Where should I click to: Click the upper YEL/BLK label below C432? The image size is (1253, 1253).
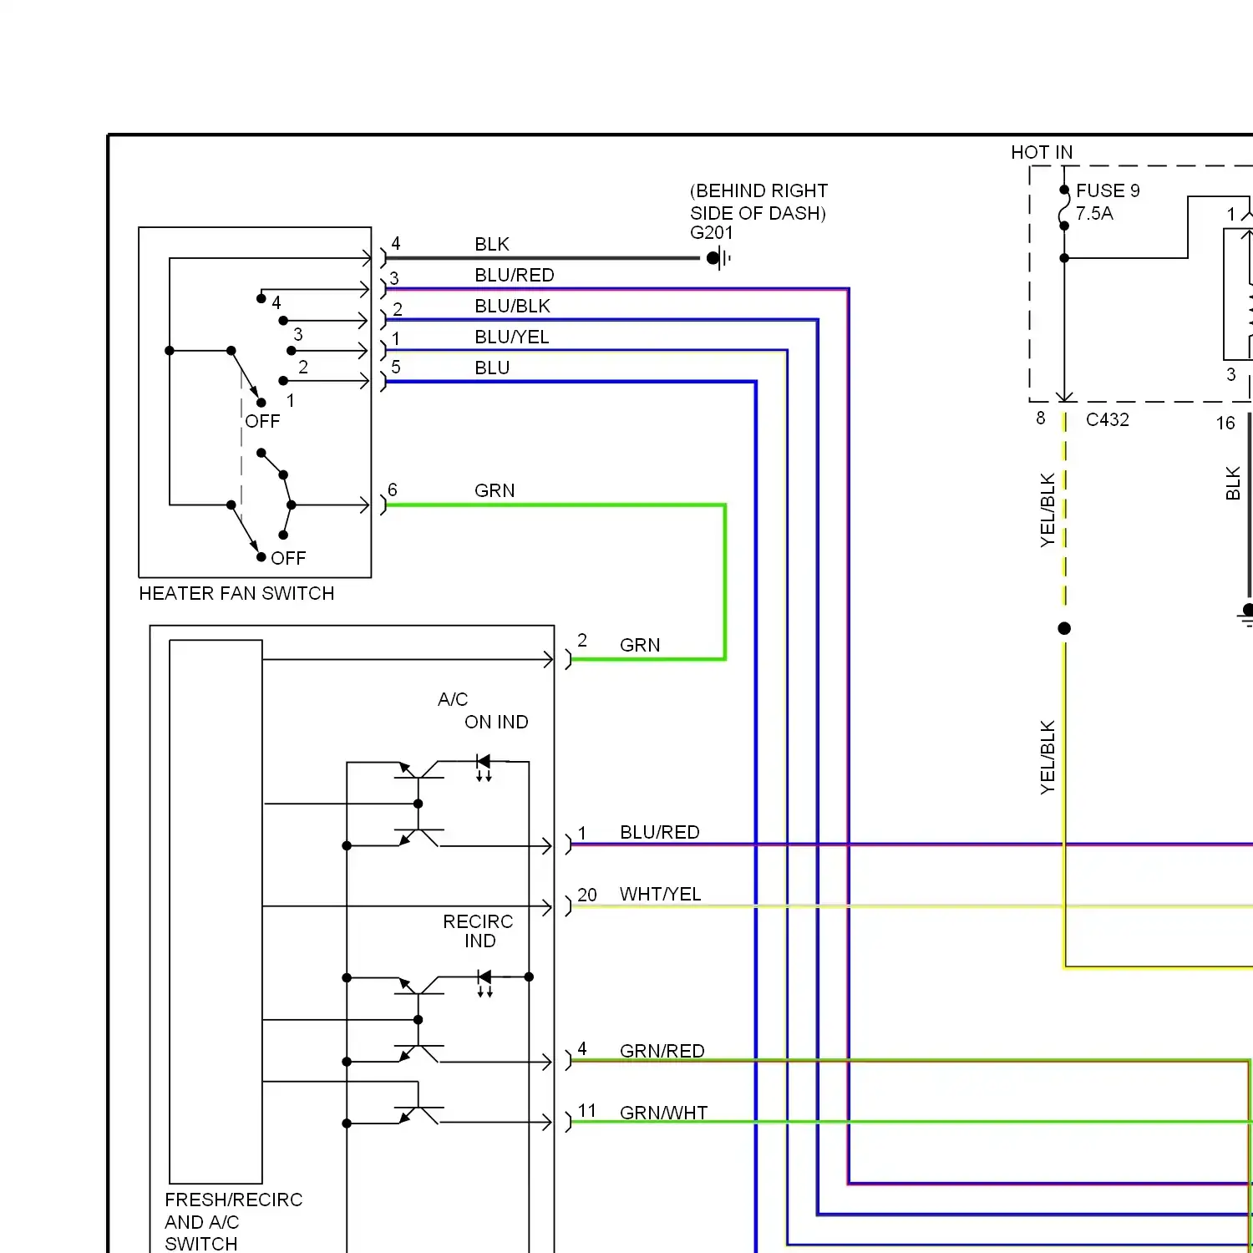1048,510
